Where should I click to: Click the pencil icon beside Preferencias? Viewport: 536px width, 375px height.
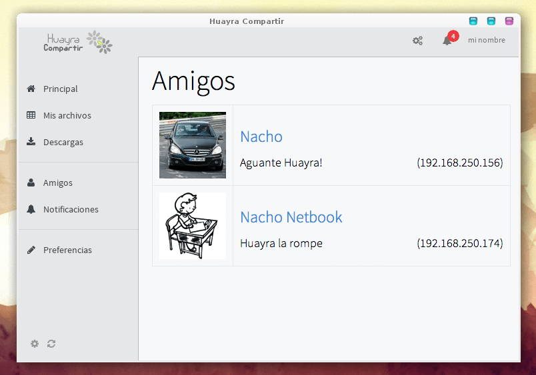31,250
